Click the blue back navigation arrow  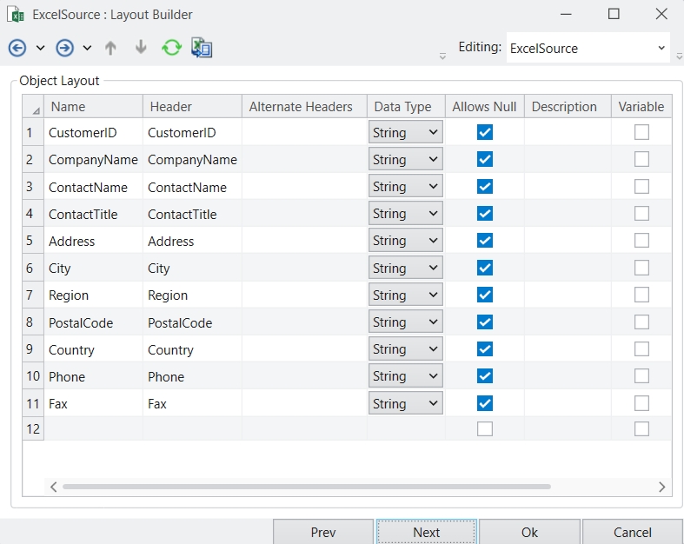click(x=17, y=48)
